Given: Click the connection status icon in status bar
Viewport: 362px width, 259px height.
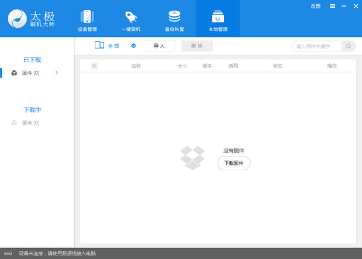Looking at the screenshot, I should click(x=8, y=254).
